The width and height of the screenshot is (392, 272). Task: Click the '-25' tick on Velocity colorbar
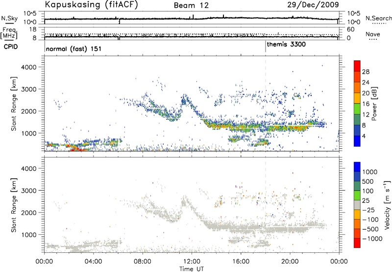tap(368, 210)
